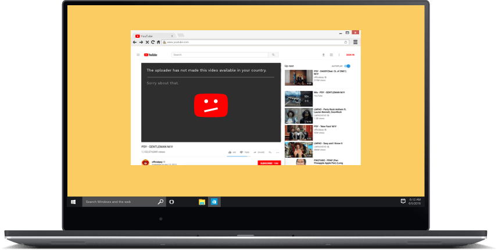Click the YouTube search magnifier button
Screen dimensions: 498x250
click(x=273, y=55)
